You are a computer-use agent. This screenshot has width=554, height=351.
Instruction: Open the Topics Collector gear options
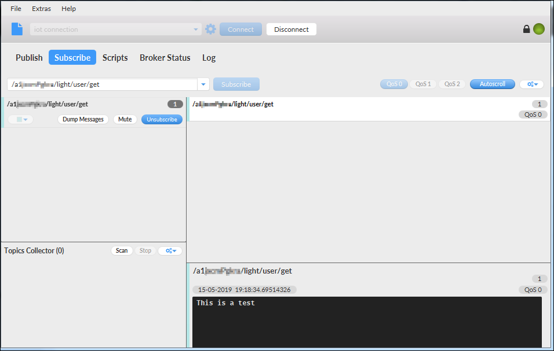tap(170, 250)
